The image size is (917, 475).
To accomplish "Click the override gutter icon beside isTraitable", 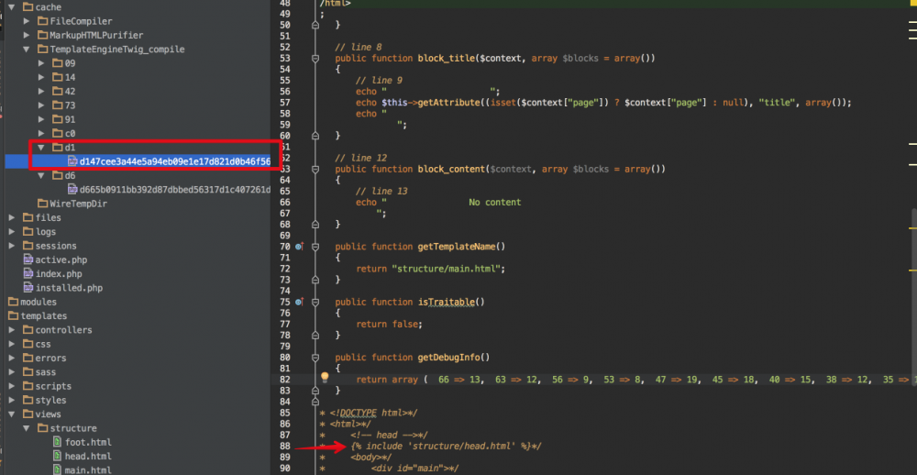I will [x=300, y=302].
